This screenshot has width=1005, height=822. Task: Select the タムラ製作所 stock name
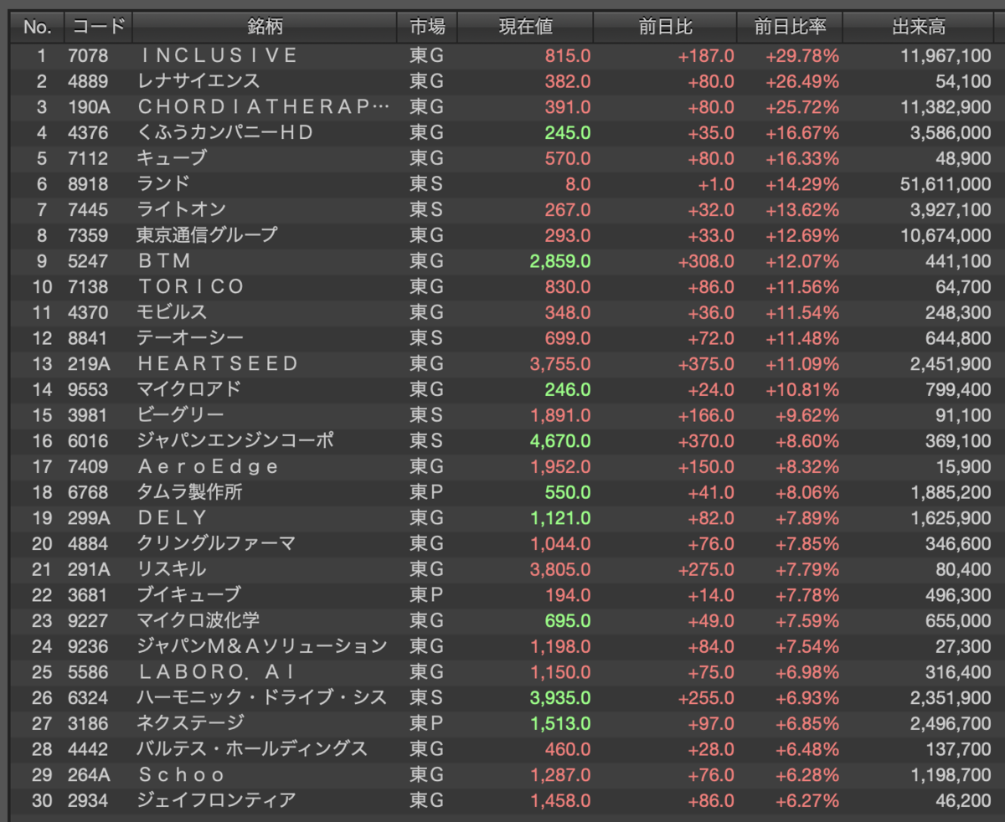coord(189,492)
